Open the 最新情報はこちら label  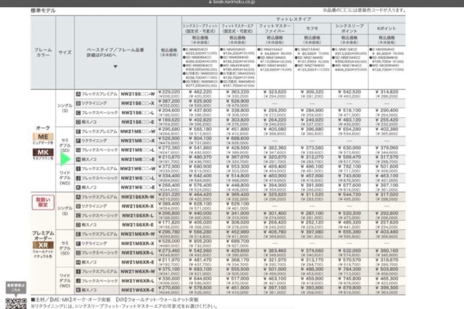coord(15,287)
